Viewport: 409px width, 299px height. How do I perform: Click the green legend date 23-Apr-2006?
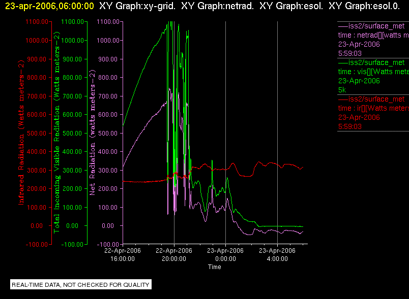coord(359,81)
